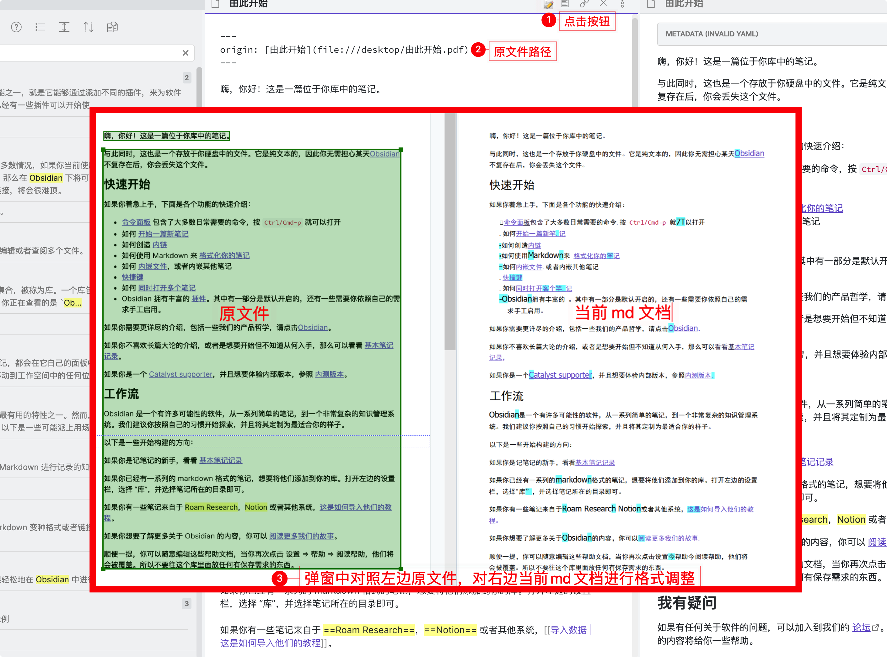Click 工作流 heading in popup right md pane

[x=506, y=396]
